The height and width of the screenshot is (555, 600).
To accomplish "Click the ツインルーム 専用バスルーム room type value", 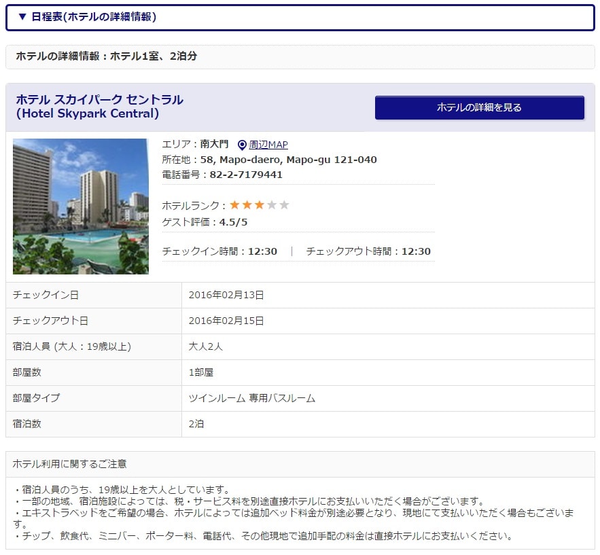I will (x=252, y=398).
